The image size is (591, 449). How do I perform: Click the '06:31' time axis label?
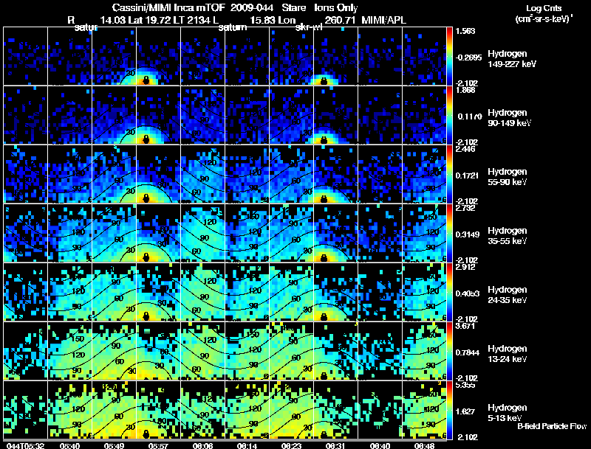click(x=335, y=445)
